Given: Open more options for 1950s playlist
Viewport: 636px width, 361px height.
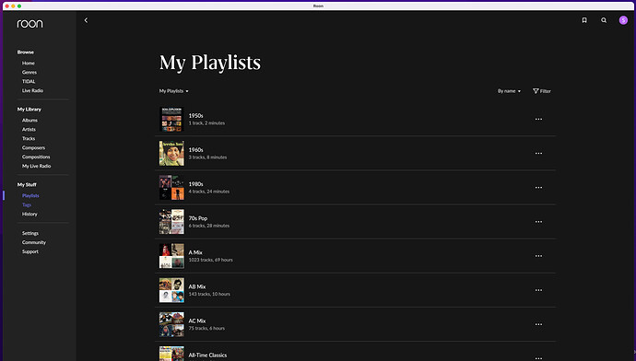Looking at the screenshot, I should click(538, 119).
